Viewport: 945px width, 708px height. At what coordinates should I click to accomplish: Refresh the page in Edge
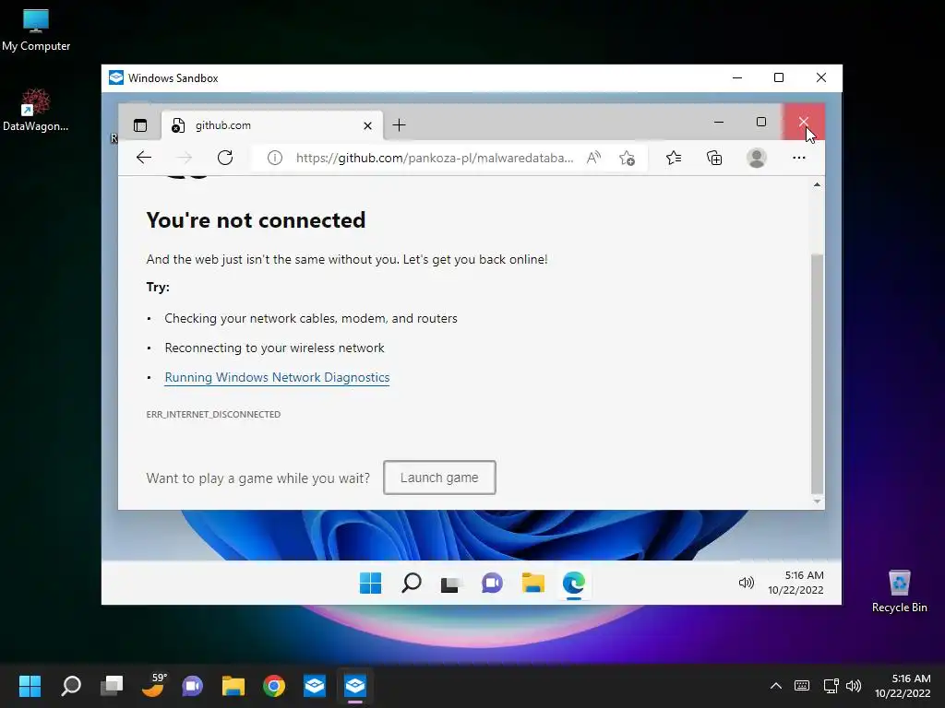225,158
